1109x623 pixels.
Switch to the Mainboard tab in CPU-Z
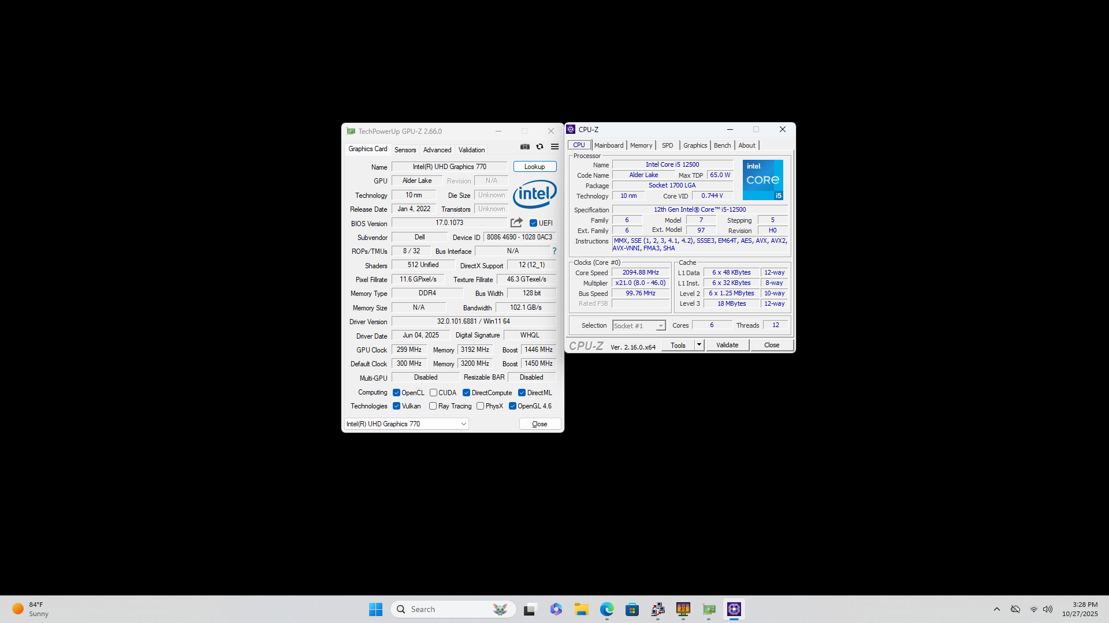(609, 145)
